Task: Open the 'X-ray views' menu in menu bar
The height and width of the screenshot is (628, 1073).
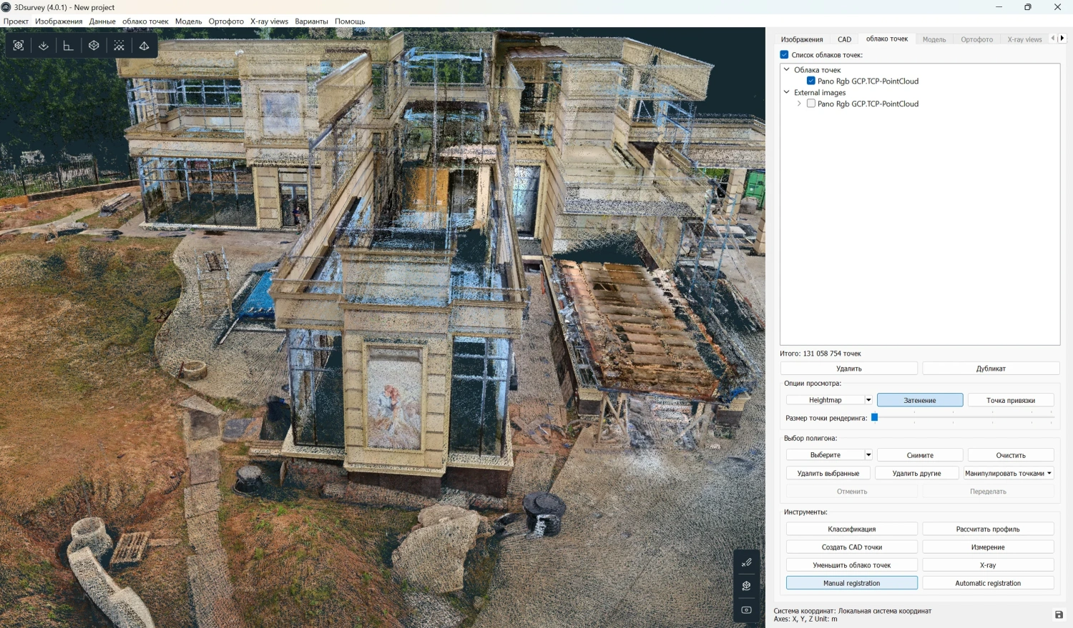Action: pyautogui.click(x=269, y=21)
